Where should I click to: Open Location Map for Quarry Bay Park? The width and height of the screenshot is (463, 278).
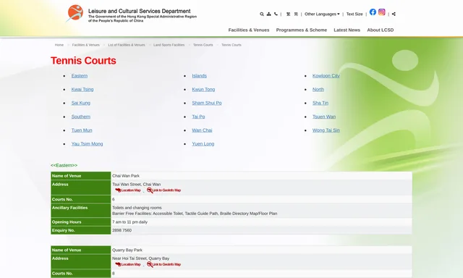(128, 264)
